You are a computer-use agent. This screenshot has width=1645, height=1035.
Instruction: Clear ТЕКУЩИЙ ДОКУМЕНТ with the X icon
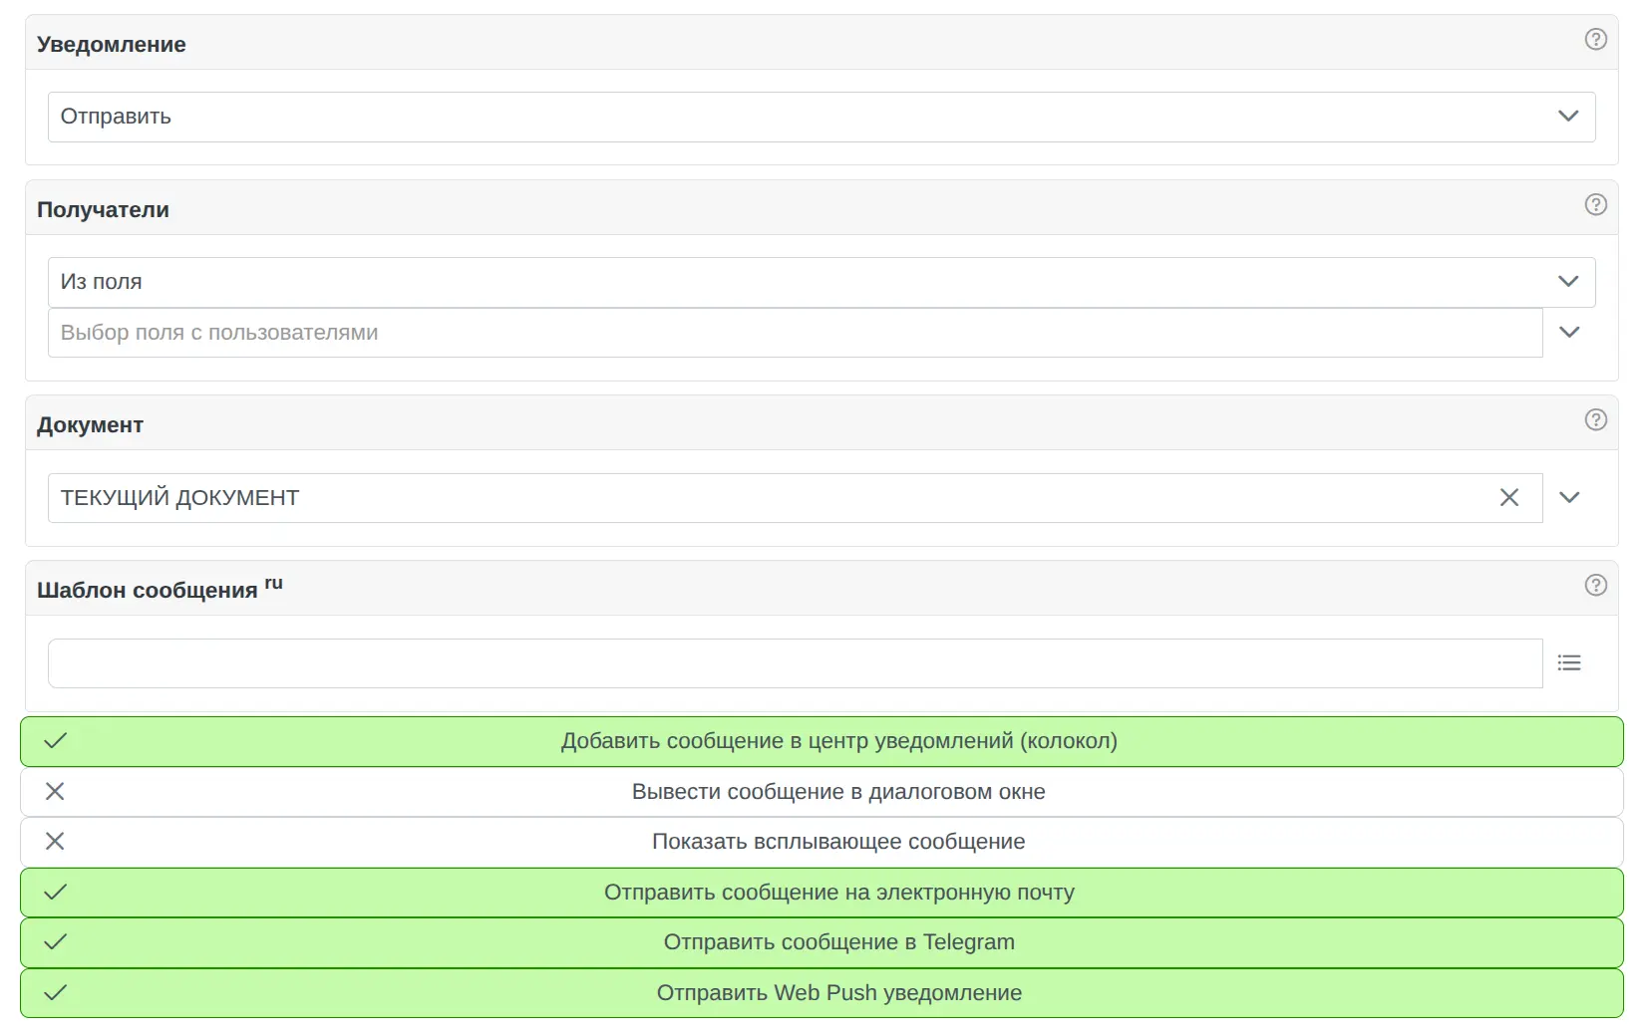coord(1508,498)
